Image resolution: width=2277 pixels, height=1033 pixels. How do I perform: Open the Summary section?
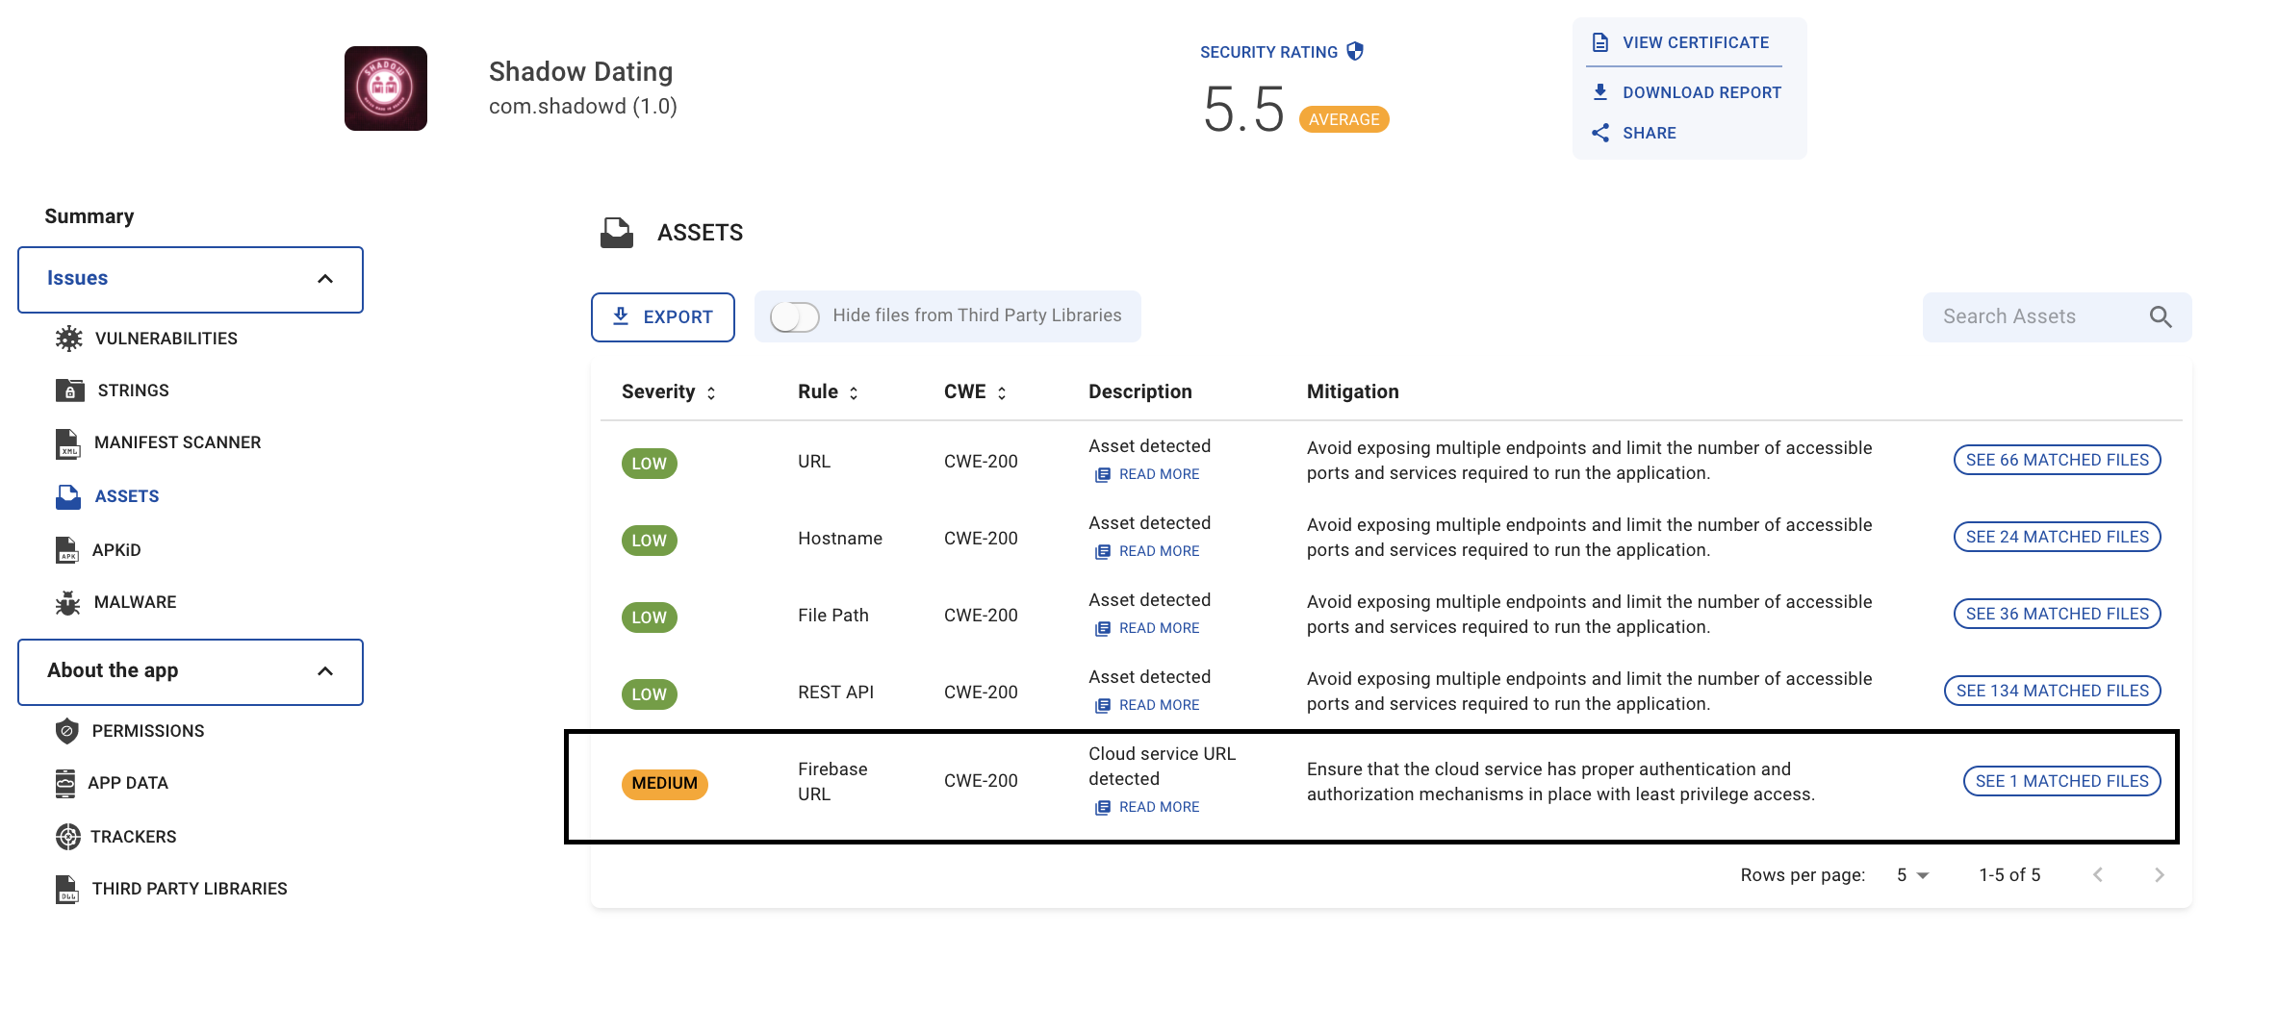click(90, 216)
